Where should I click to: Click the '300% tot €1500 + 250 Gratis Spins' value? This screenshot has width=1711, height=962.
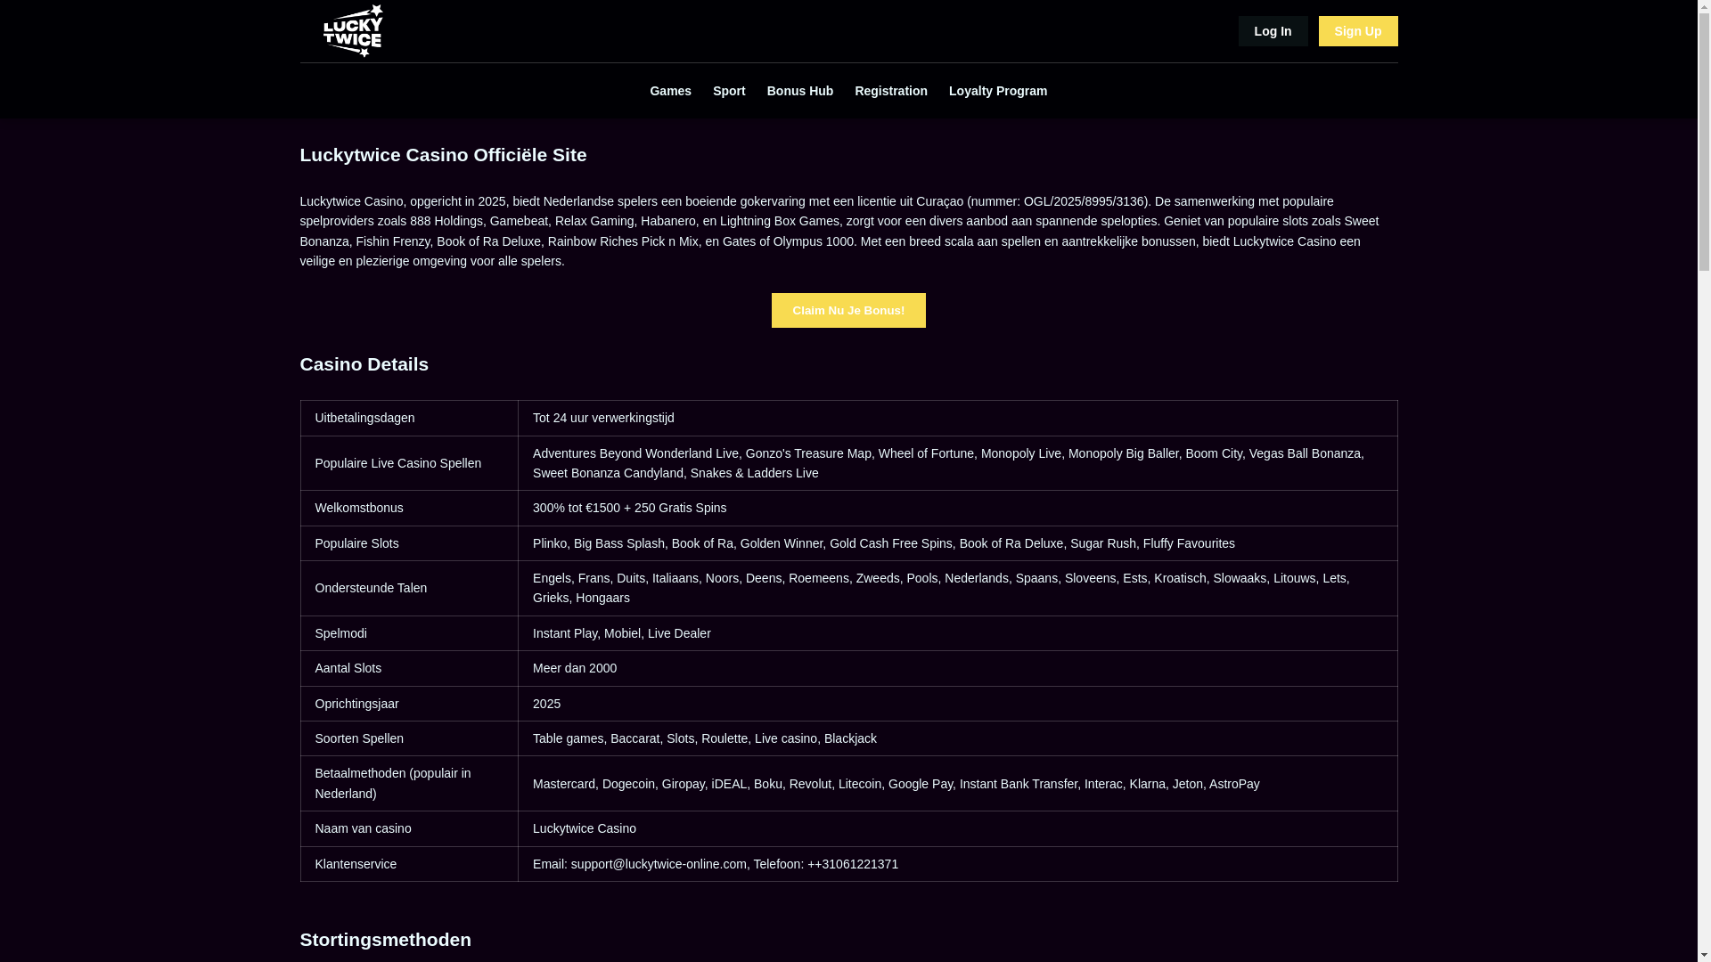(957, 508)
